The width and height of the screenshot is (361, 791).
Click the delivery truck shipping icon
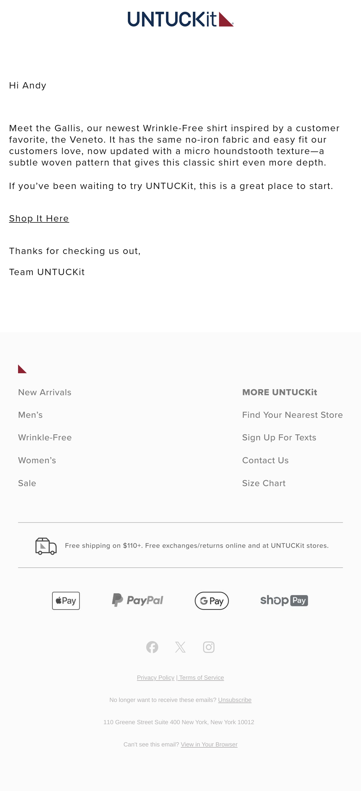tap(46, 546)
